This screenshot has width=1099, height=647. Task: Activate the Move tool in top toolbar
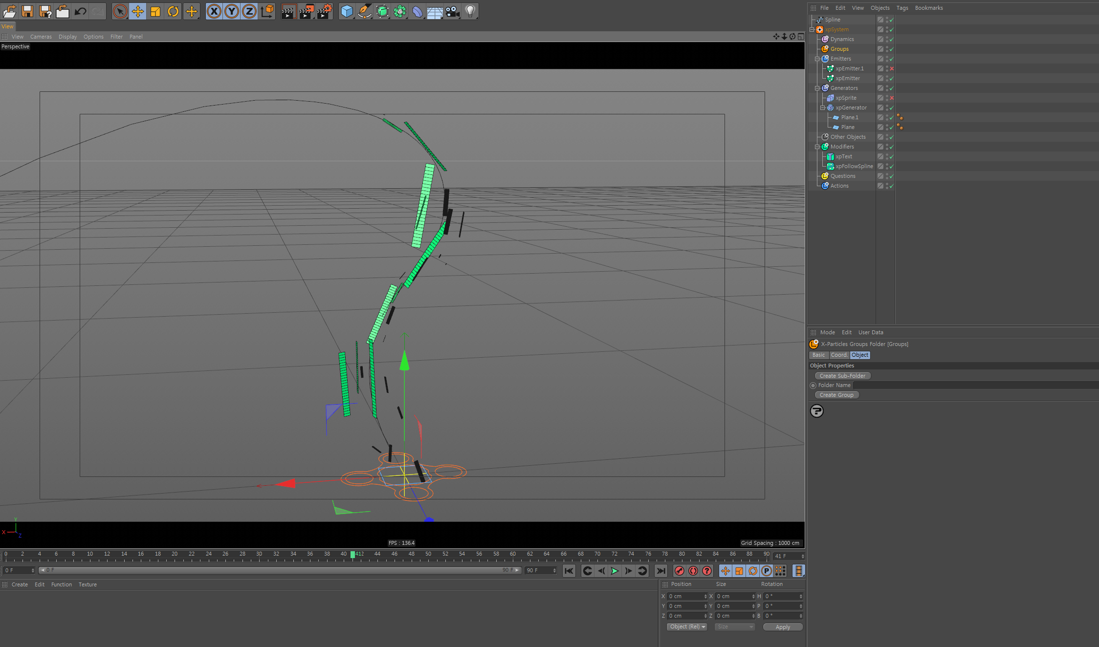[x=138, y=11]
